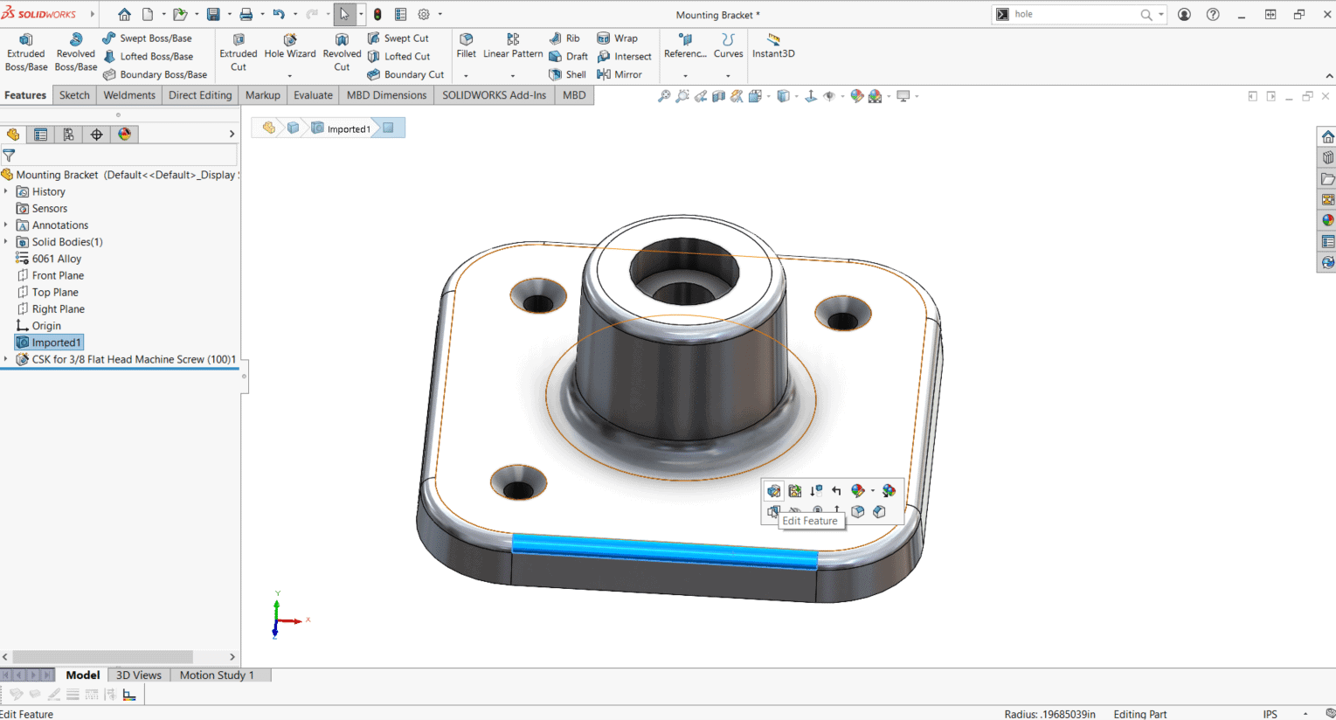
Task: Choose the Swept Cut command
Action: [x=398, y=38]
